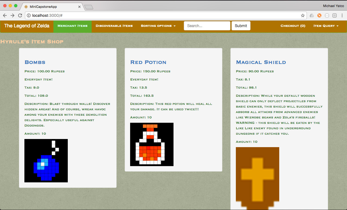The image size is (347, 210).
Task: Click the text 'Tax: 8.1'
Action: click(x=243, y=80)
